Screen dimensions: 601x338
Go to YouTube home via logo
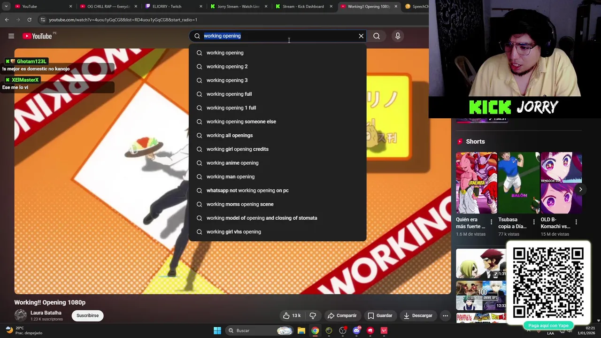point(37,36)
